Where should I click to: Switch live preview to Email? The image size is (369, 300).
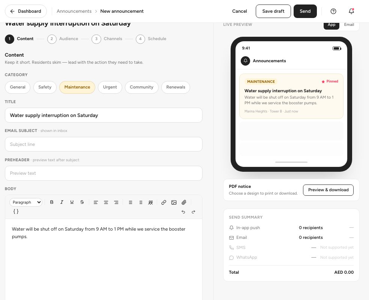click(349, 25)
